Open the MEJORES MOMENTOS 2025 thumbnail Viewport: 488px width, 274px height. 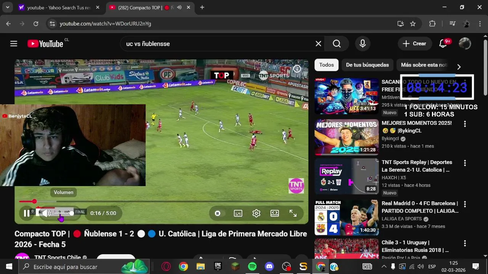tap(347, 137)
